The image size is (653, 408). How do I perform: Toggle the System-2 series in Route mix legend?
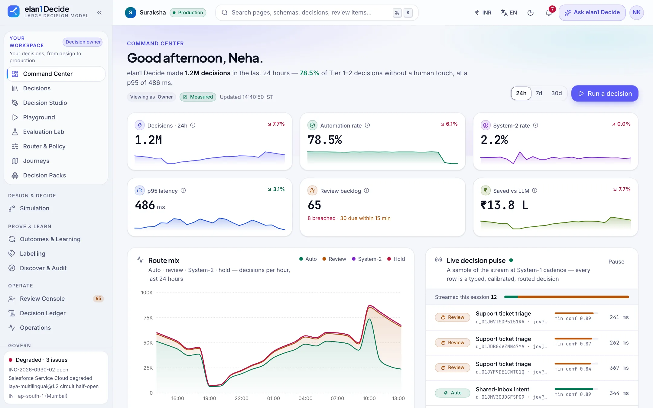click(x=366, y=259)
